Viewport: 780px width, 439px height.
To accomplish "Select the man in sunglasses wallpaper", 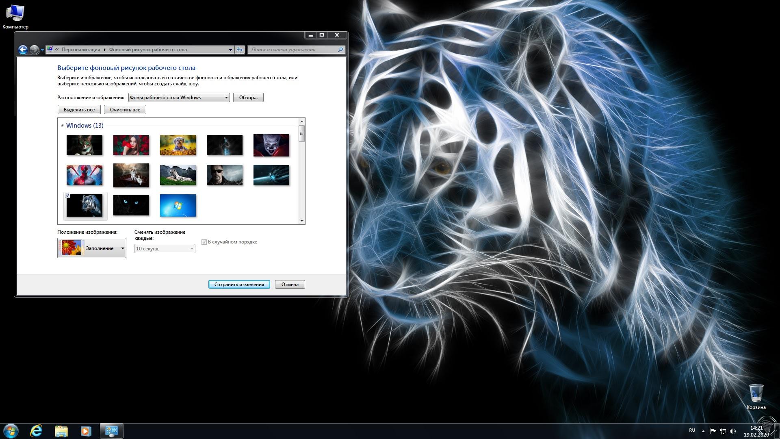I will pyautogui.click(x=225, y=175).
